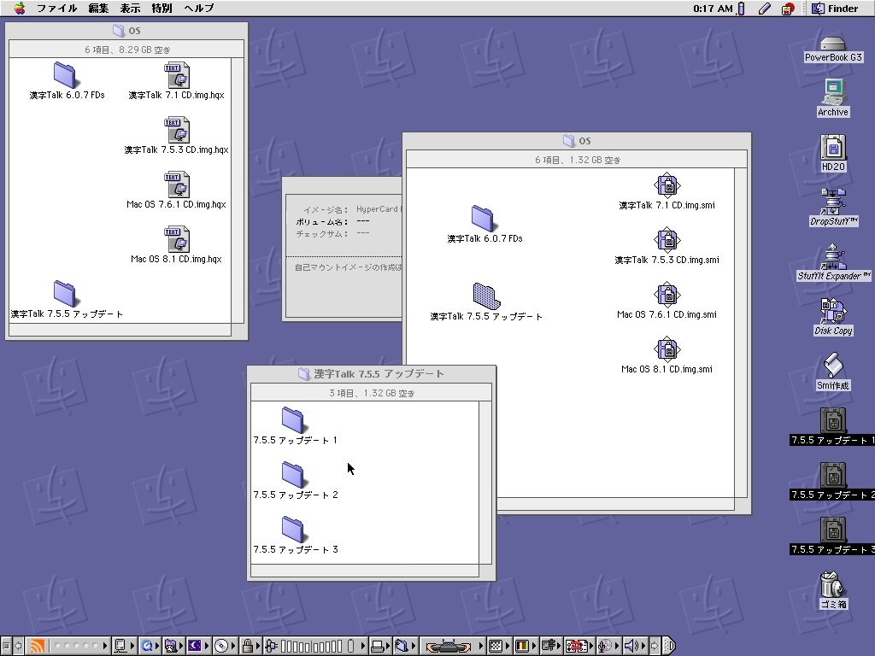Click the 6 項目、1.32 GB 空き info line
This screenshot has width=875, height=656.
coord(578,160)
